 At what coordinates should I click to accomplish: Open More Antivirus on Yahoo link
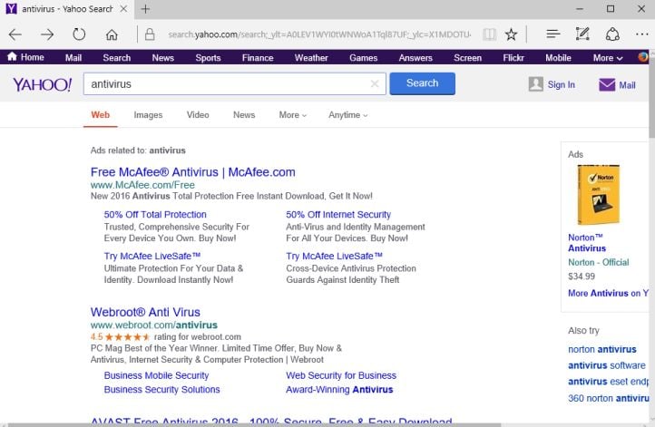point(608,293)
